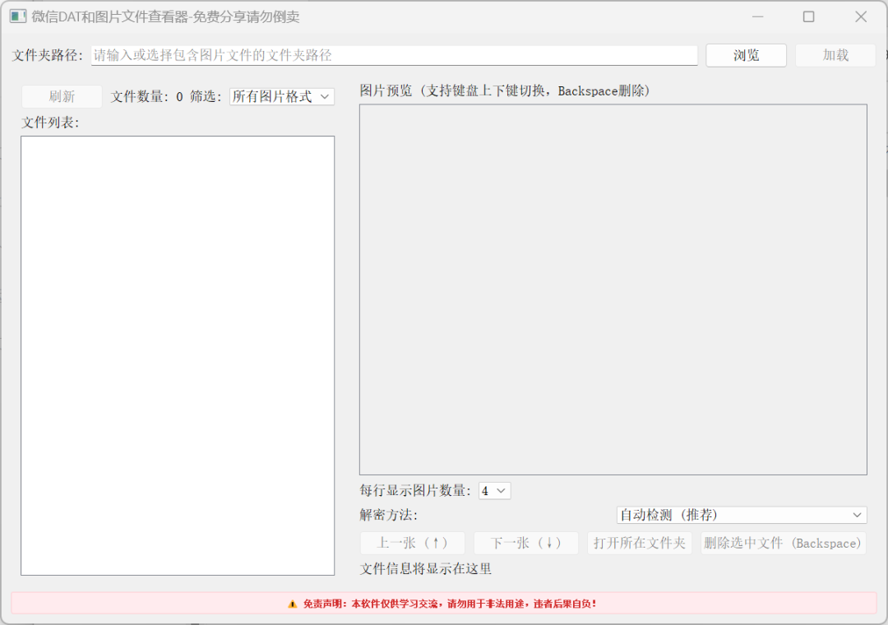Screen dimensions: 888x625
Task: Click the red disclaimer text at the bottom
Action: click(448, 603)
